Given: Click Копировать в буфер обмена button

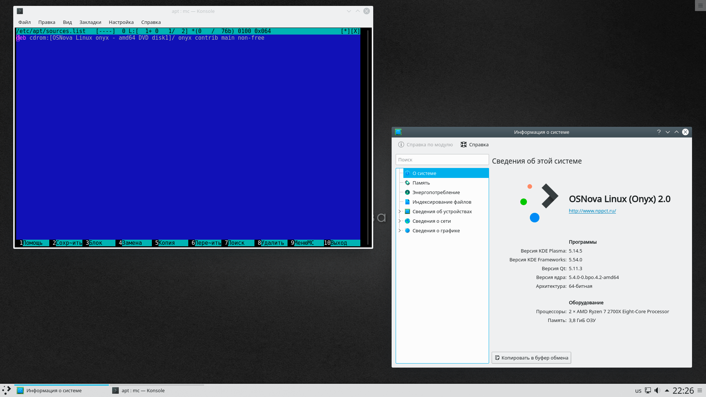Looking at the screenshot, I should pyautogui.click(x=531, y=358).
